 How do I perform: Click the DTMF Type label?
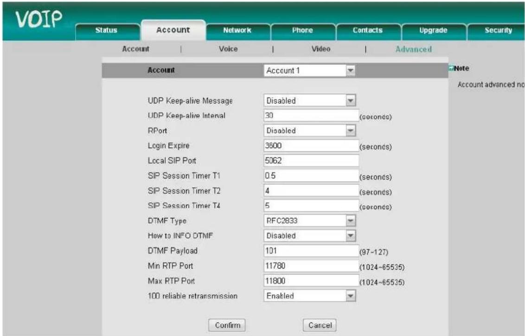click(x=167, y=221)
